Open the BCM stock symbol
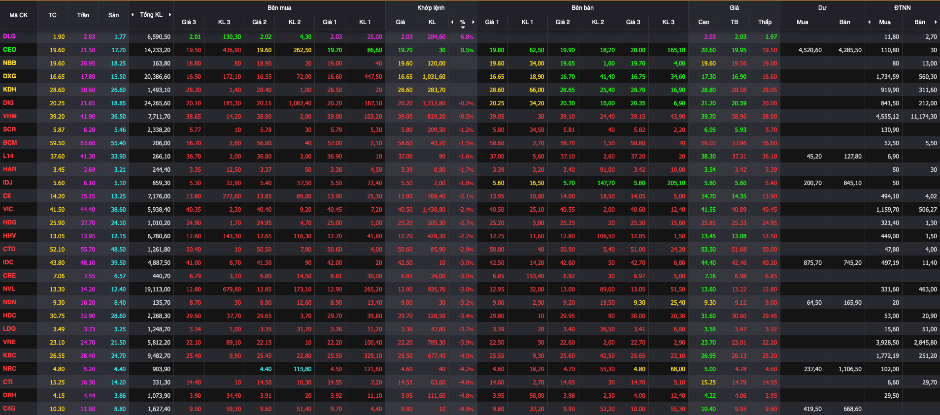 (x=10, y=143)
